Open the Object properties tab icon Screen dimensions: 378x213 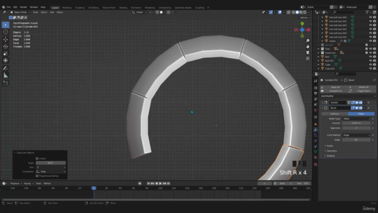pos(315,124)
